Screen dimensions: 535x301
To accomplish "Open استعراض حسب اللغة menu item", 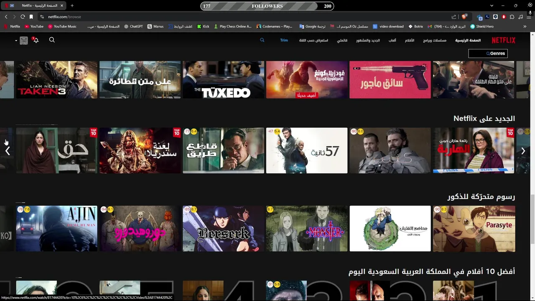I will click(x=313, y=40).
